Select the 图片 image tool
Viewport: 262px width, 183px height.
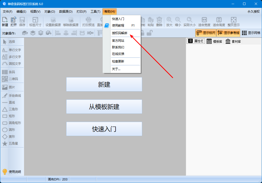12,87
